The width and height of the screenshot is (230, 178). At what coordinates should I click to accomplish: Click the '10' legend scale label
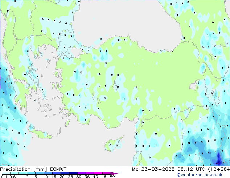coord(45,177)
